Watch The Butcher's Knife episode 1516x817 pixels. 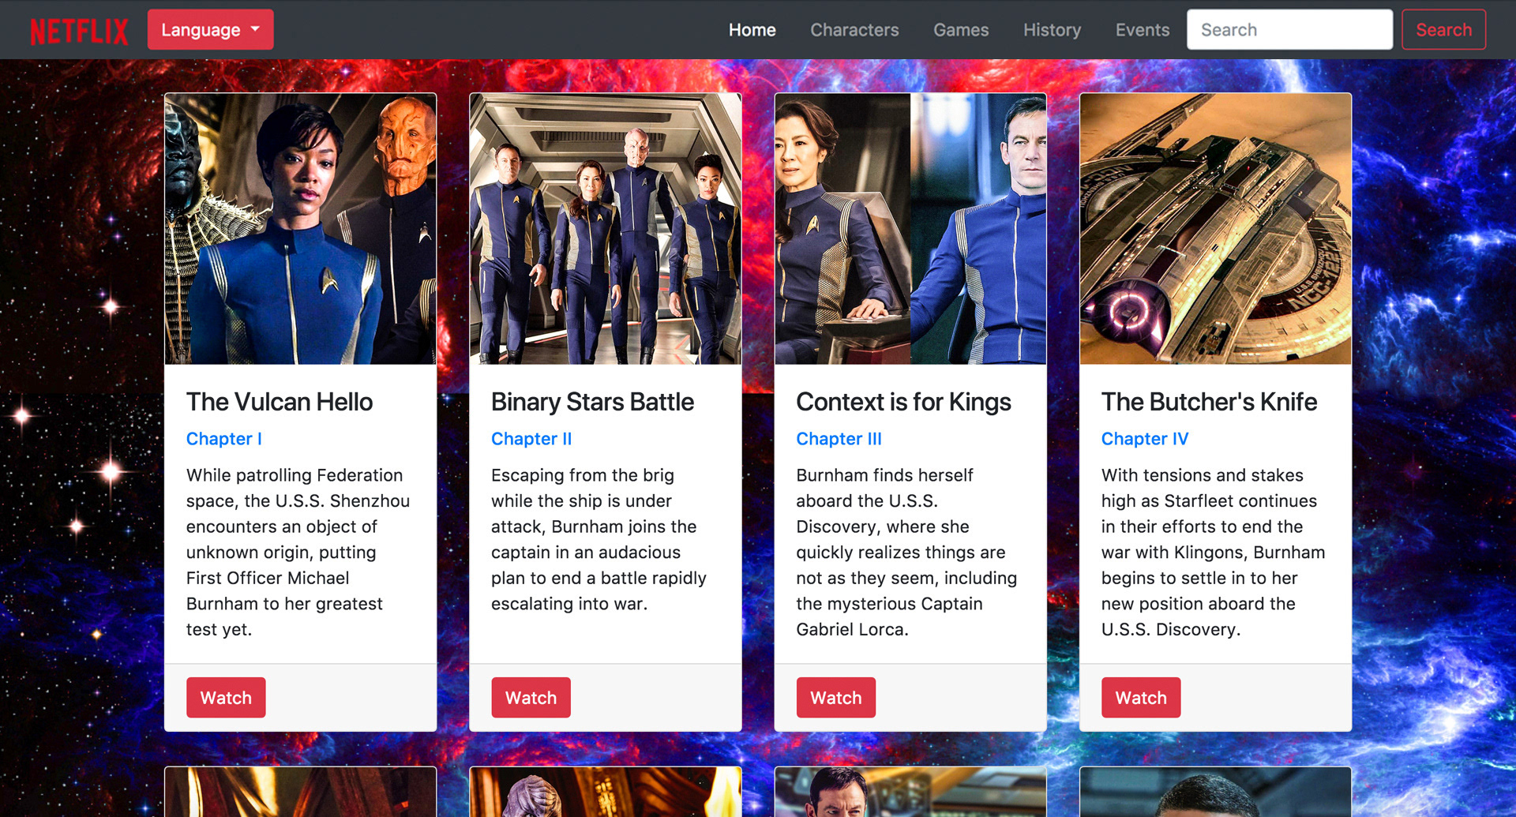coord(1141,698)
